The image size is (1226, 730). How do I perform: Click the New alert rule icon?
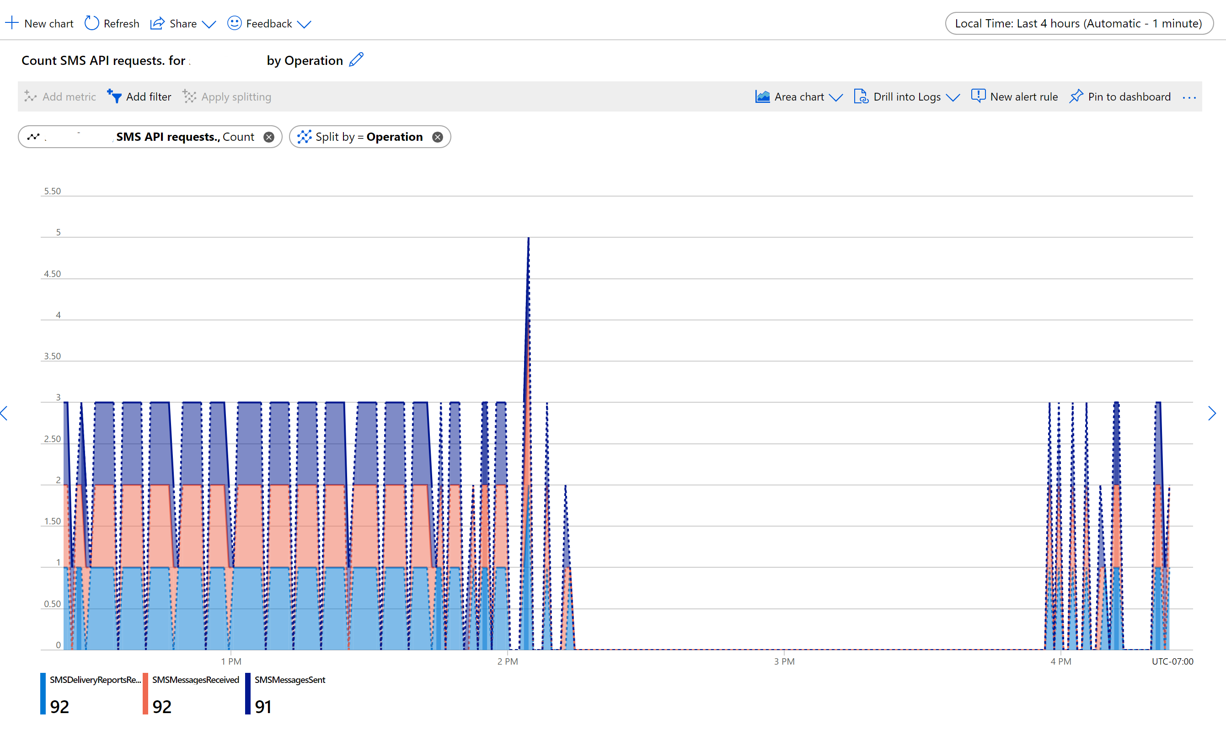(978, 96)
